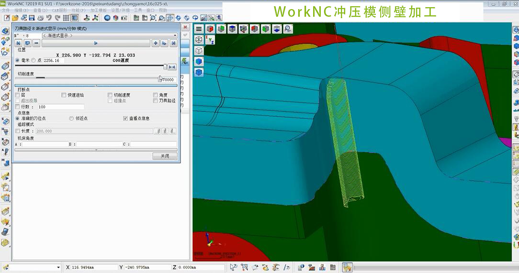519x273 pixels.
Task: Expand the lower panel collapse bar
Action: (x=96, y=150)
